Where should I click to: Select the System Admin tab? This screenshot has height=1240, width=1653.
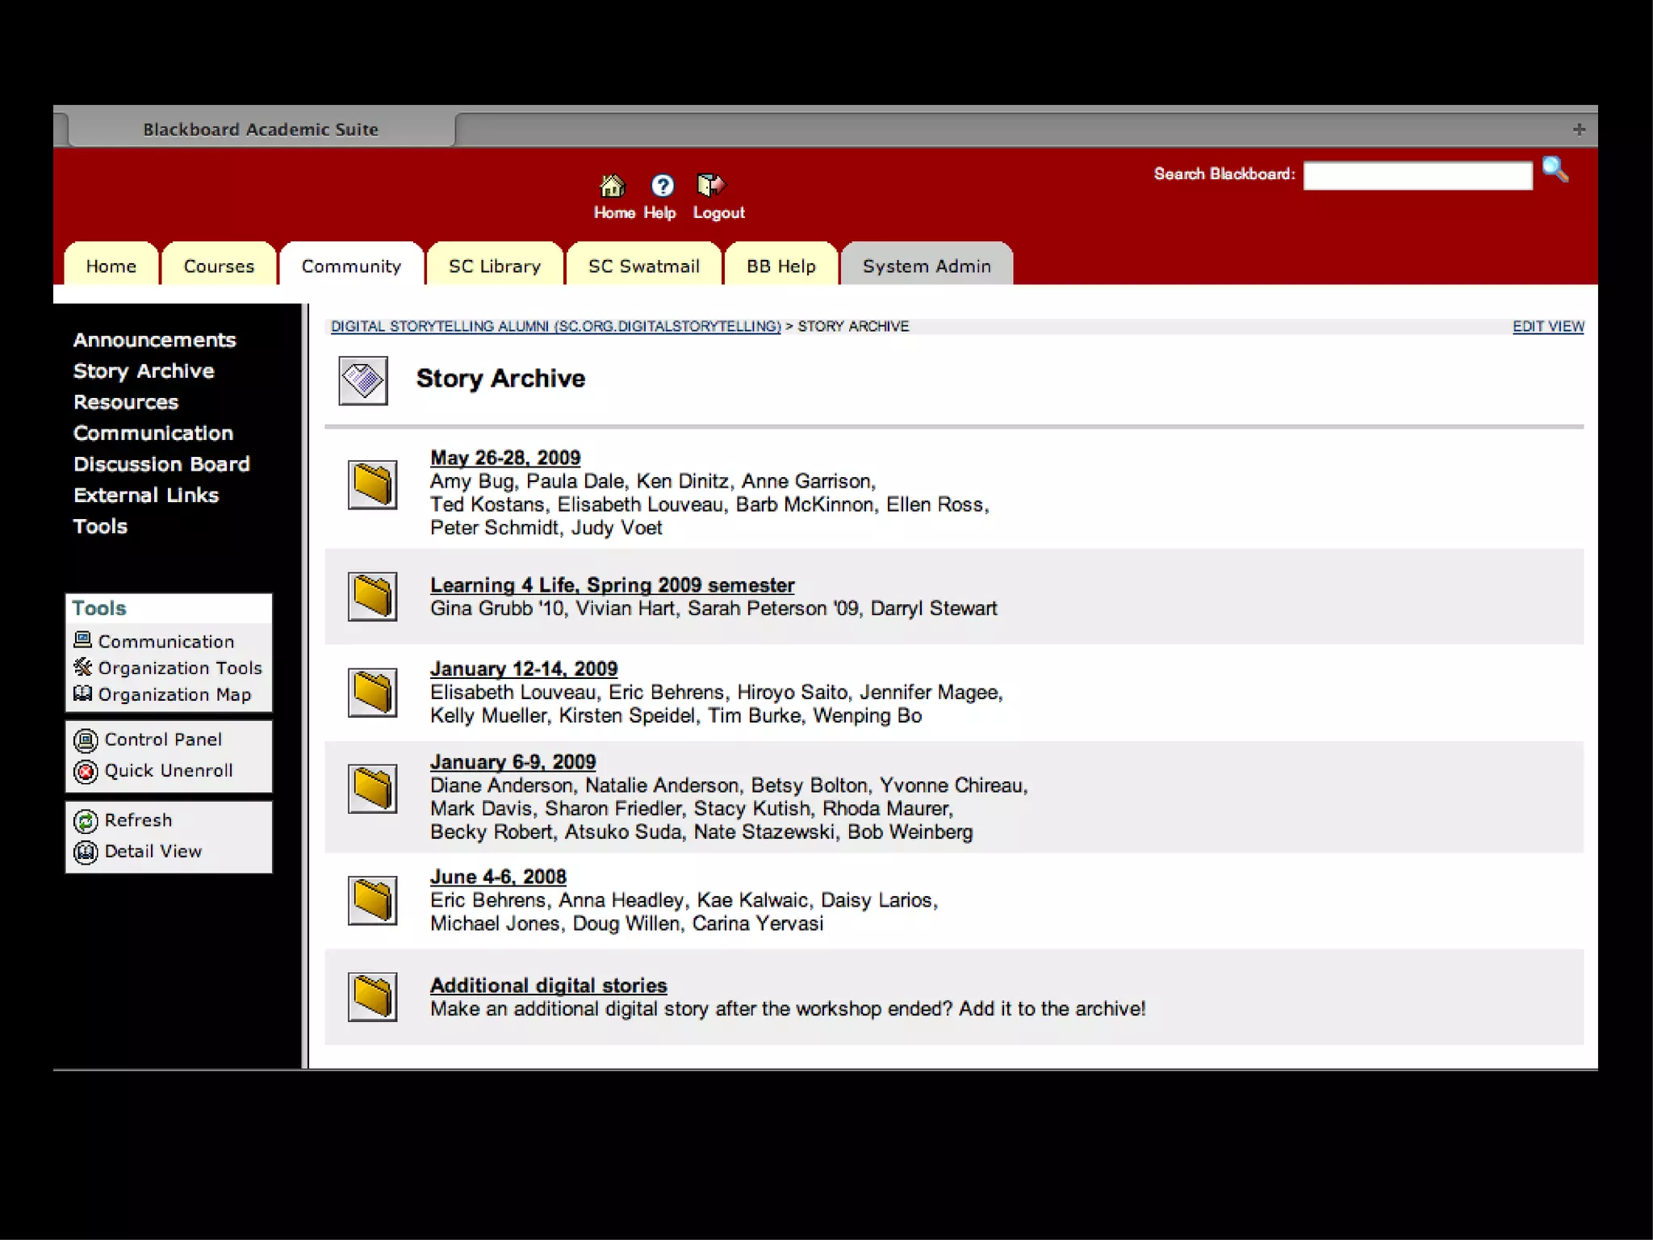coord(926,266)
